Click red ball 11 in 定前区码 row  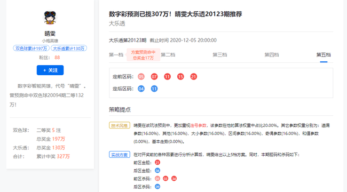point(167,77)
